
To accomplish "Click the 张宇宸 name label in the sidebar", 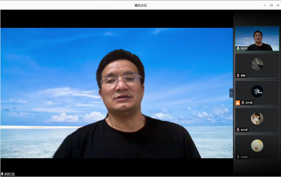I will 249,103.
